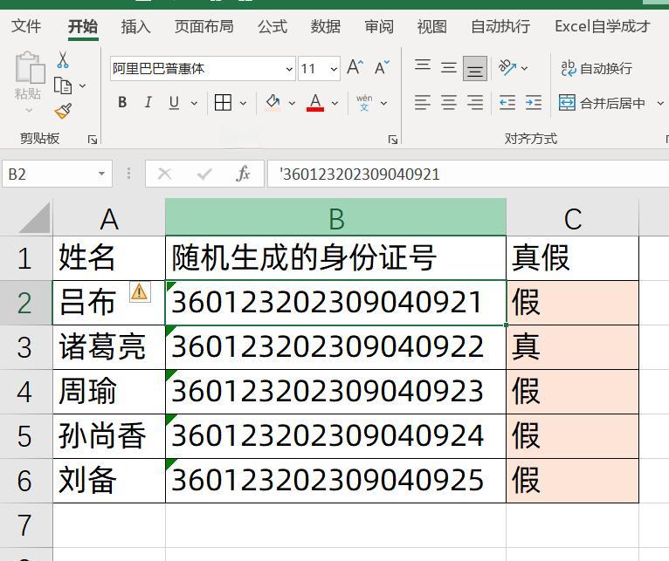Screen dimensions: 669x561
Task: Click the Cut scissors icon
Action: tap(63, 60)
